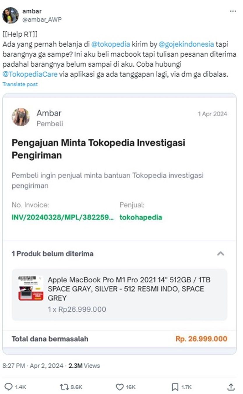Click the Apple MacBook Pro product title
243x394 pixels.
(x=129, y=289)
